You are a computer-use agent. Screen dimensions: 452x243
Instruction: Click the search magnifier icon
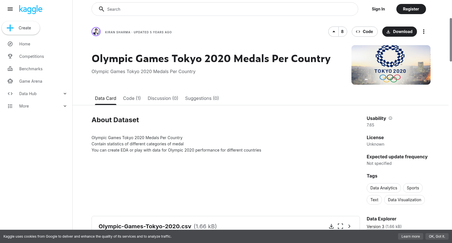tap(101, 9)
